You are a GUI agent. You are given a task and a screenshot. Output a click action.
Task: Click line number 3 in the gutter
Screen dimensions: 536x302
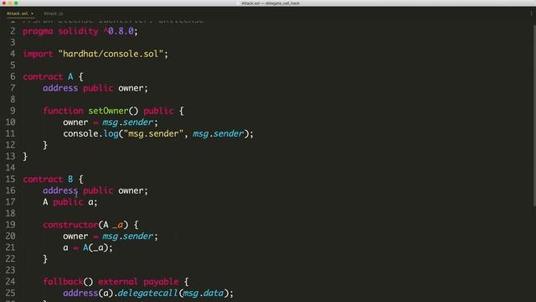coord(13,43)
